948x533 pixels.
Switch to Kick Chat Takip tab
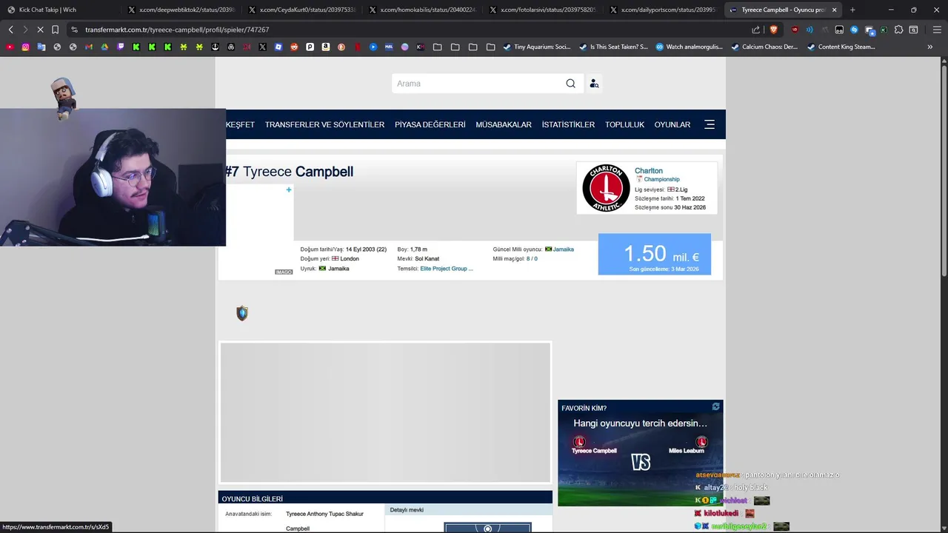point(59,10)
